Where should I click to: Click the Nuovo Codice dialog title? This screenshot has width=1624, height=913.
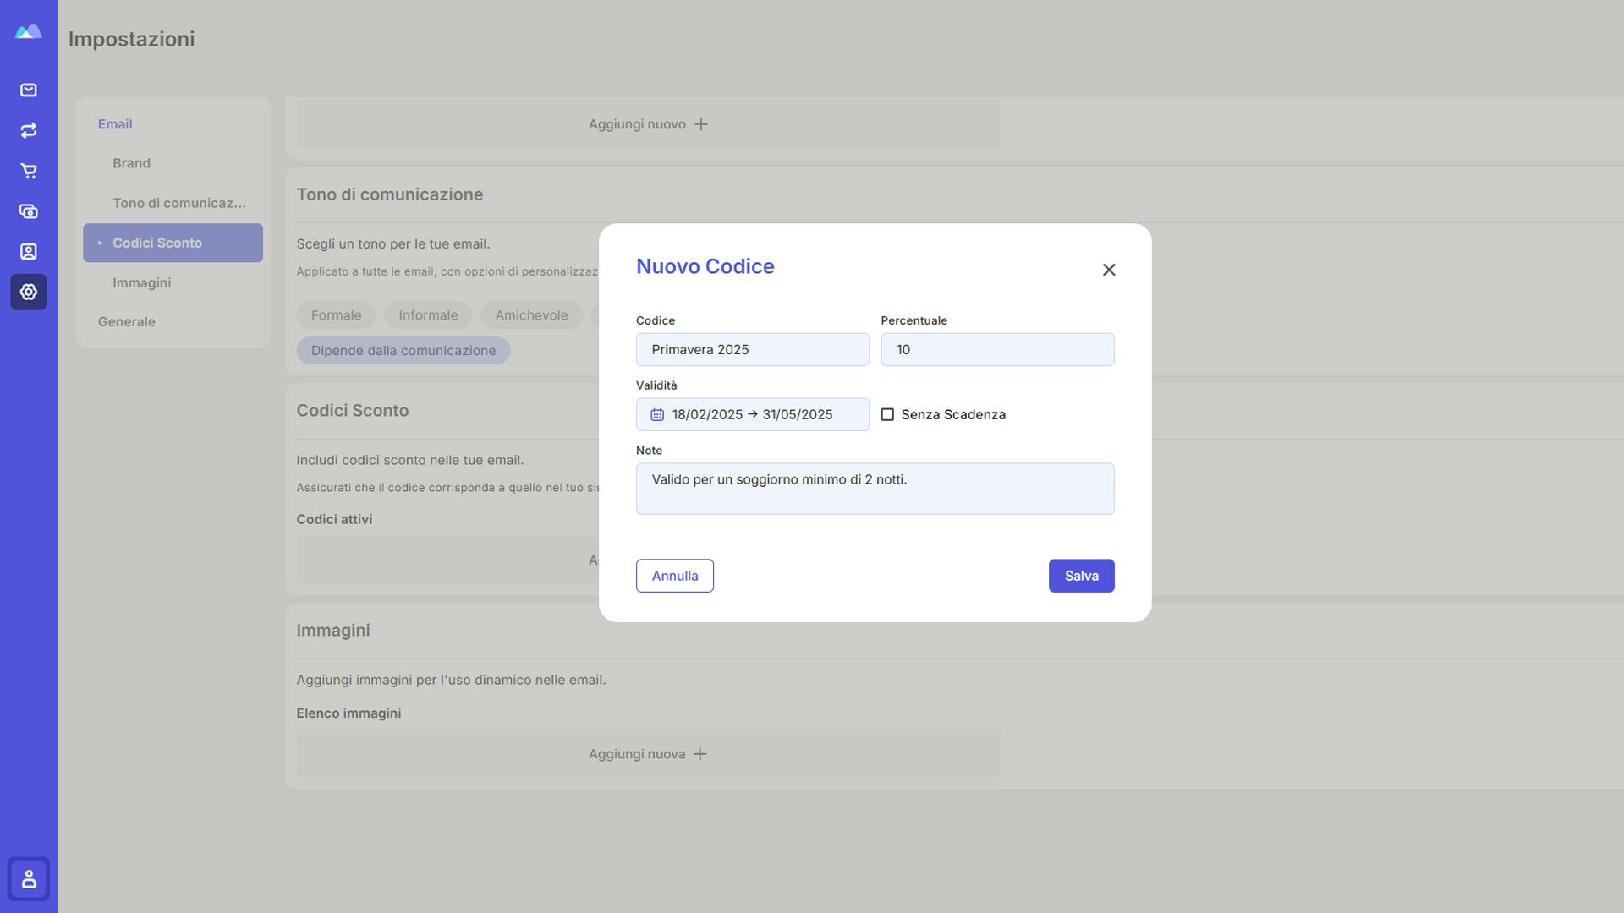pyautogui.click(x=705, y=266)
